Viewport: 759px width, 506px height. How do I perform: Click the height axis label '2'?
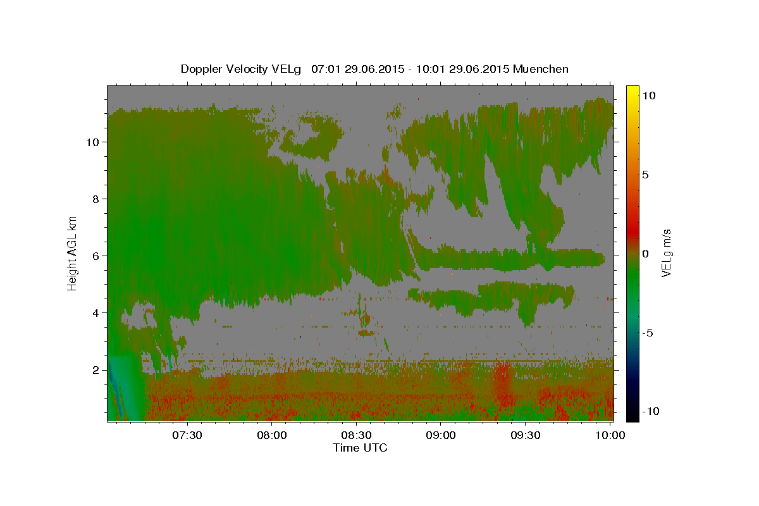[96, 370]
